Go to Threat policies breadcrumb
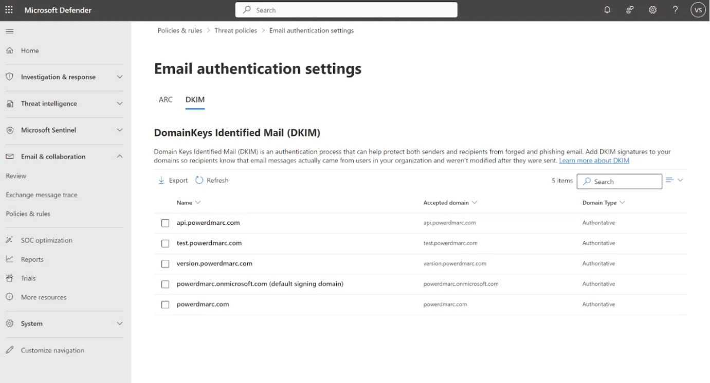This screenshot has height=383, width=710. tap(235, 31)
